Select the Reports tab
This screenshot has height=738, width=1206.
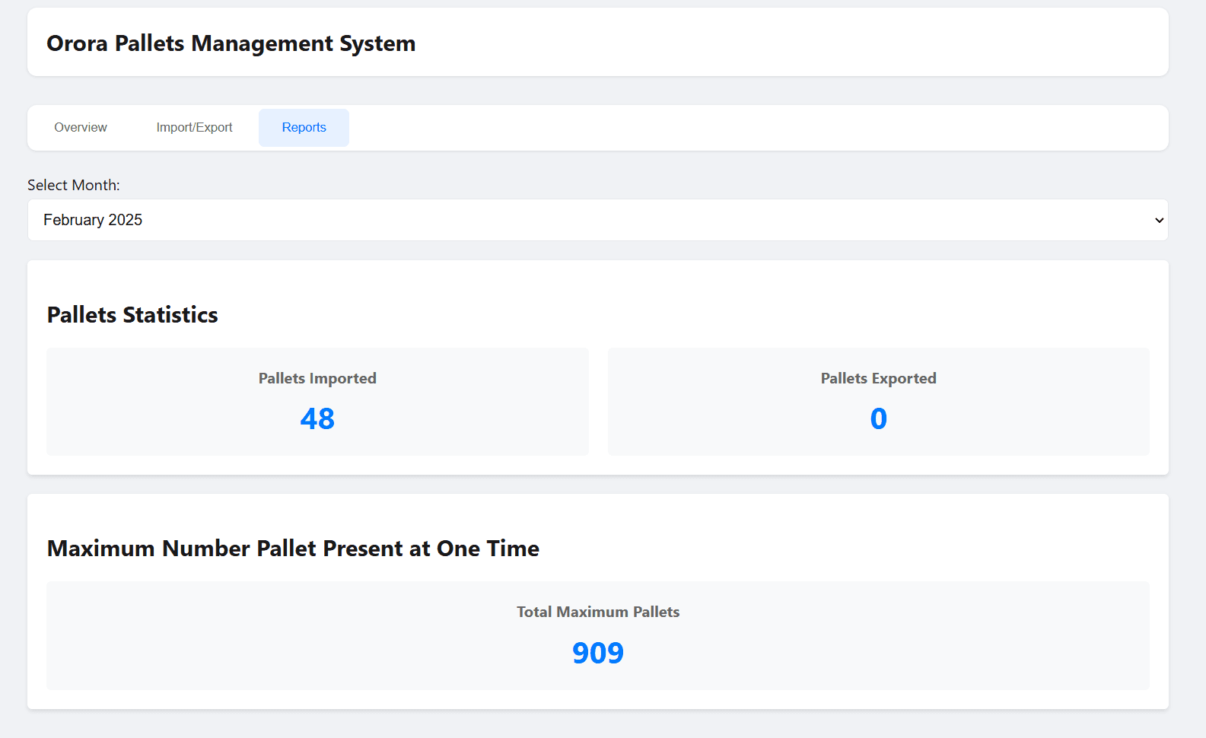(x=304, y=128)
